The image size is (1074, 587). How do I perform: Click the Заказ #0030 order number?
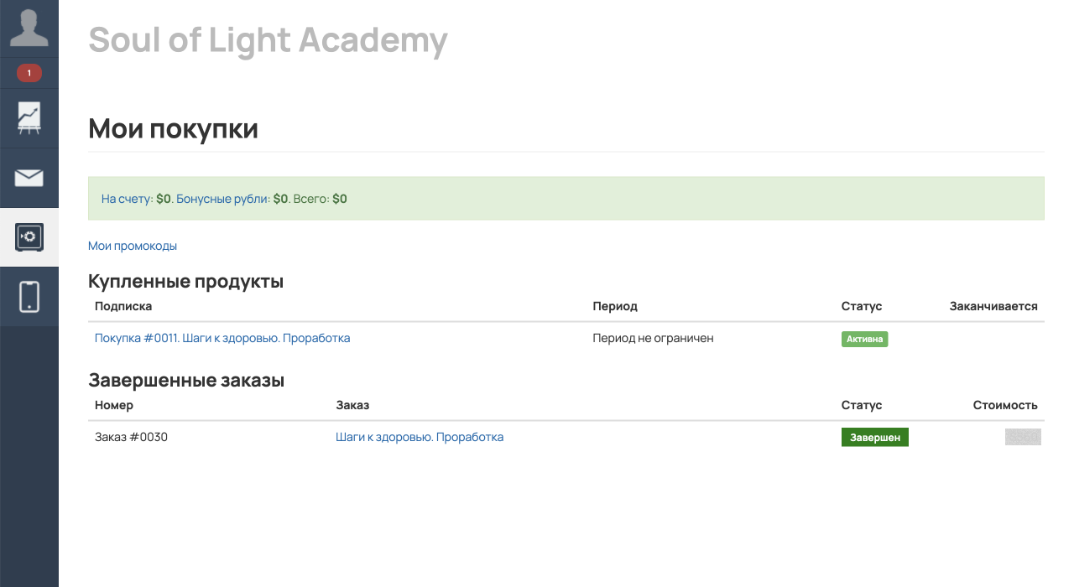[x=131, y=437]
